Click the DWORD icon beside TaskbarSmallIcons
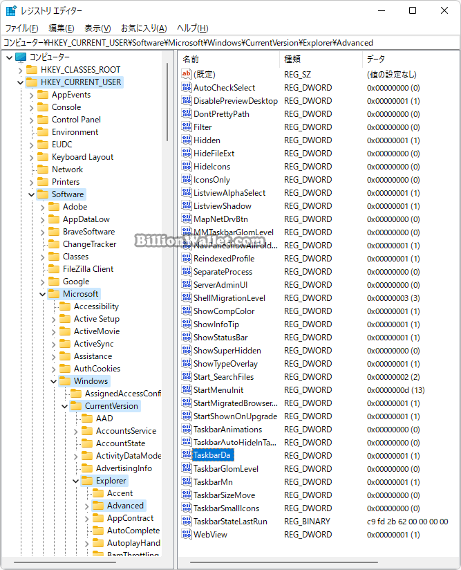This screenshot has width=461, height=570. (187, 508)
